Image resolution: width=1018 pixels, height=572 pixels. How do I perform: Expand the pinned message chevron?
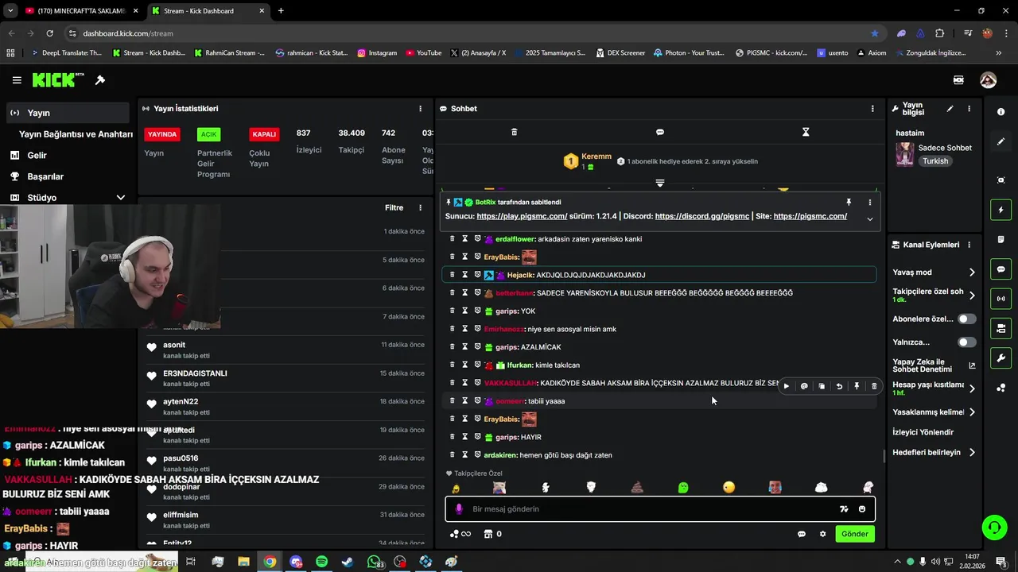pyautogui.click(x=869, y=219)
